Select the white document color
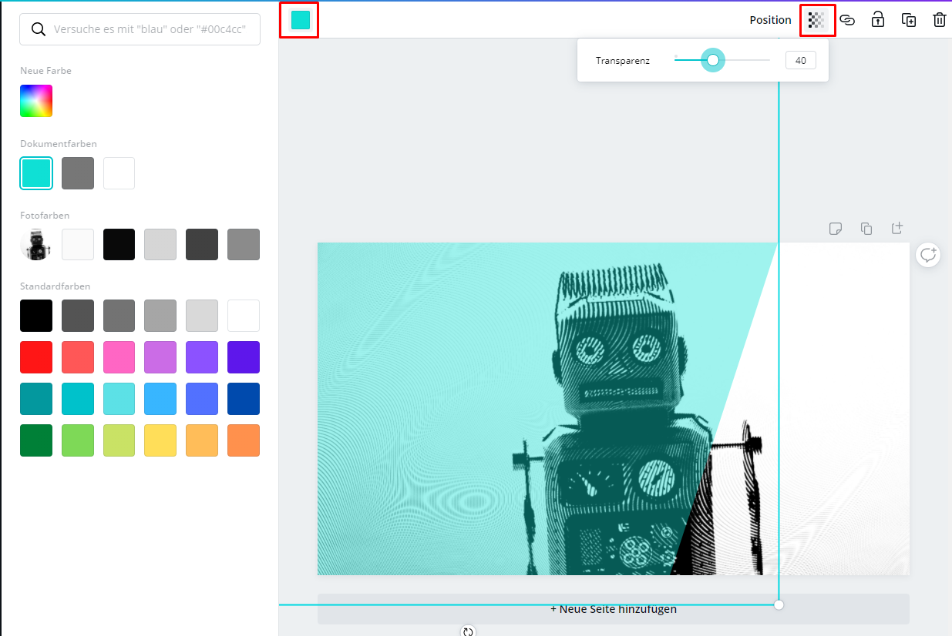The width and height of the screenshot is (952, 636). click(119, 173)
